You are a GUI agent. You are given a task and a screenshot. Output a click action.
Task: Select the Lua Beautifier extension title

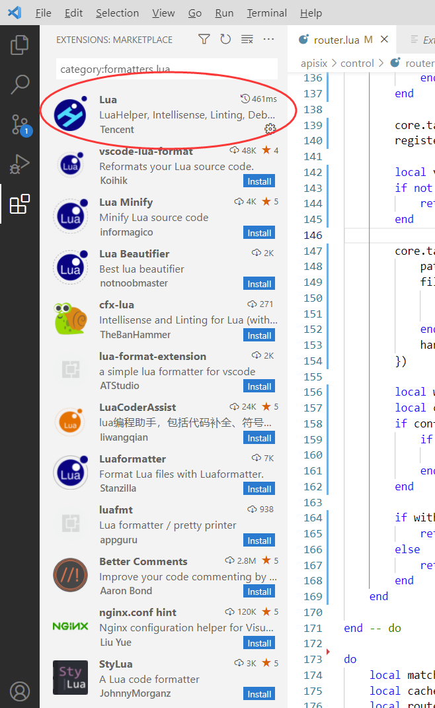coord(134,254)
